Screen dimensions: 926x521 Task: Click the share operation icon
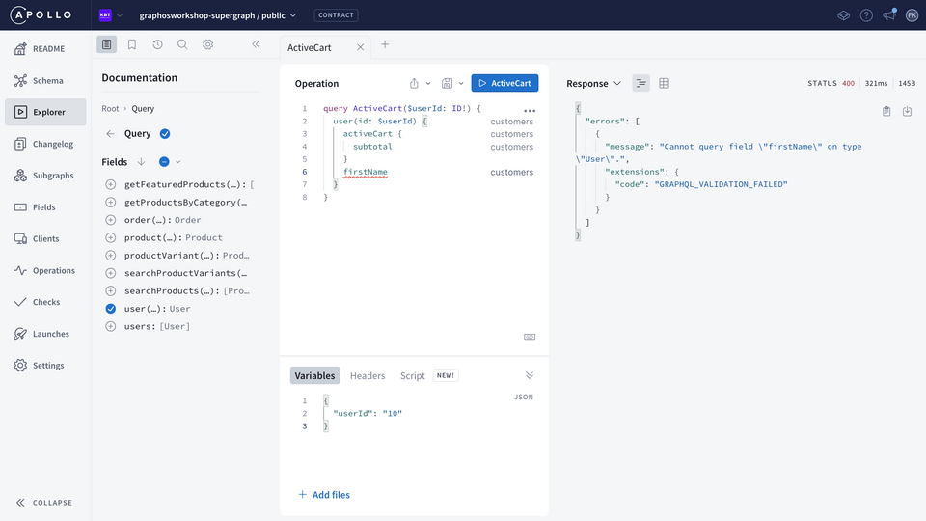pos(414,83)
